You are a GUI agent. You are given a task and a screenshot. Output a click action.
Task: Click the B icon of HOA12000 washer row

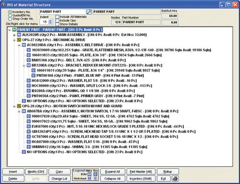(x=29, y=81)
